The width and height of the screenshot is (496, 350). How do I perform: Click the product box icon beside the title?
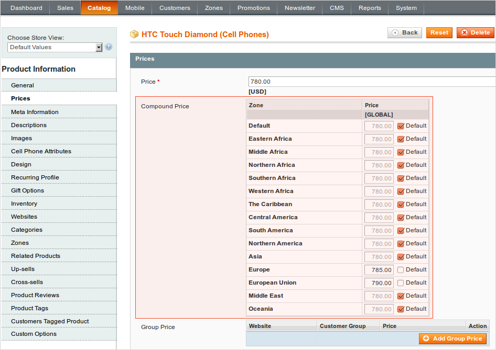click(x=134, y=34)
